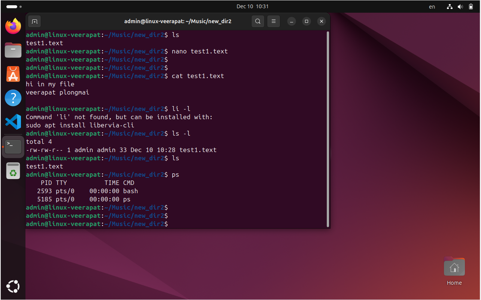
Task: Select the Terminal icon in the dock
Action: coord(13,146)
